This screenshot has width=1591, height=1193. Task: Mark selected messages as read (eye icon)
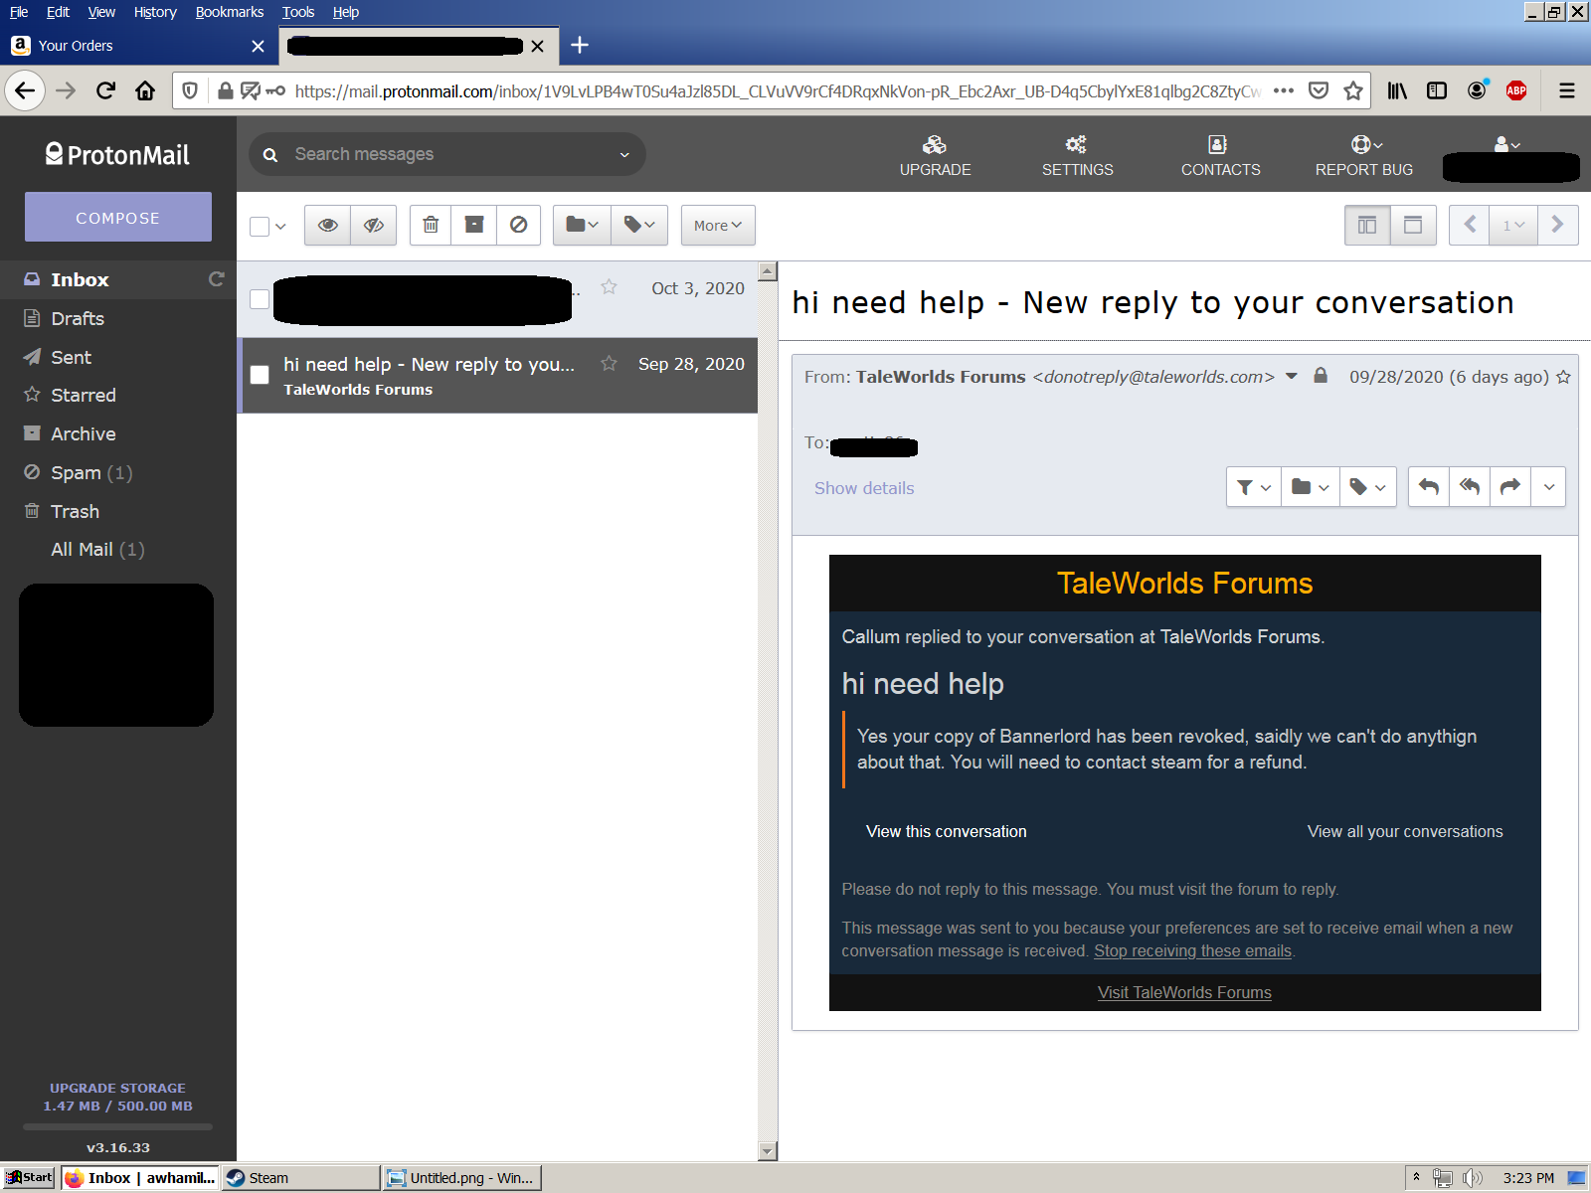click(x=327, y=226)
